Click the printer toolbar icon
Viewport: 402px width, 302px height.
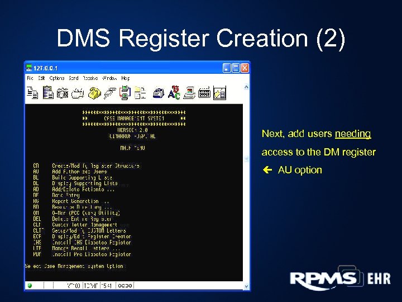tap(78, 93)
